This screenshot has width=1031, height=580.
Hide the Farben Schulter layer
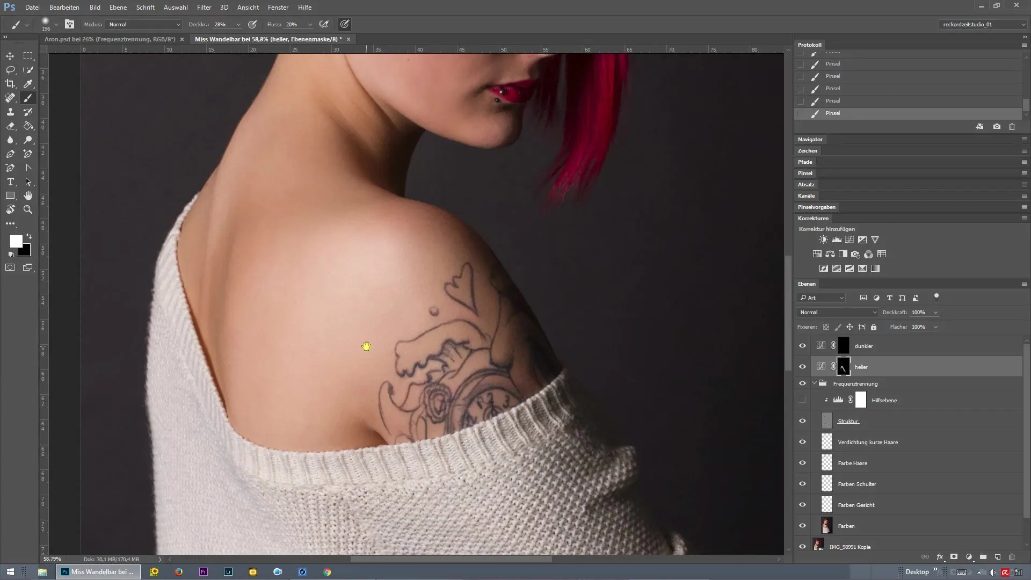click(x=802, y=484)
